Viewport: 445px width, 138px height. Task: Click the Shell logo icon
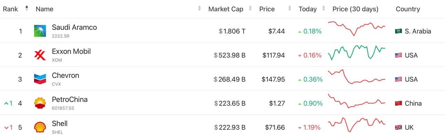point(40,127)
